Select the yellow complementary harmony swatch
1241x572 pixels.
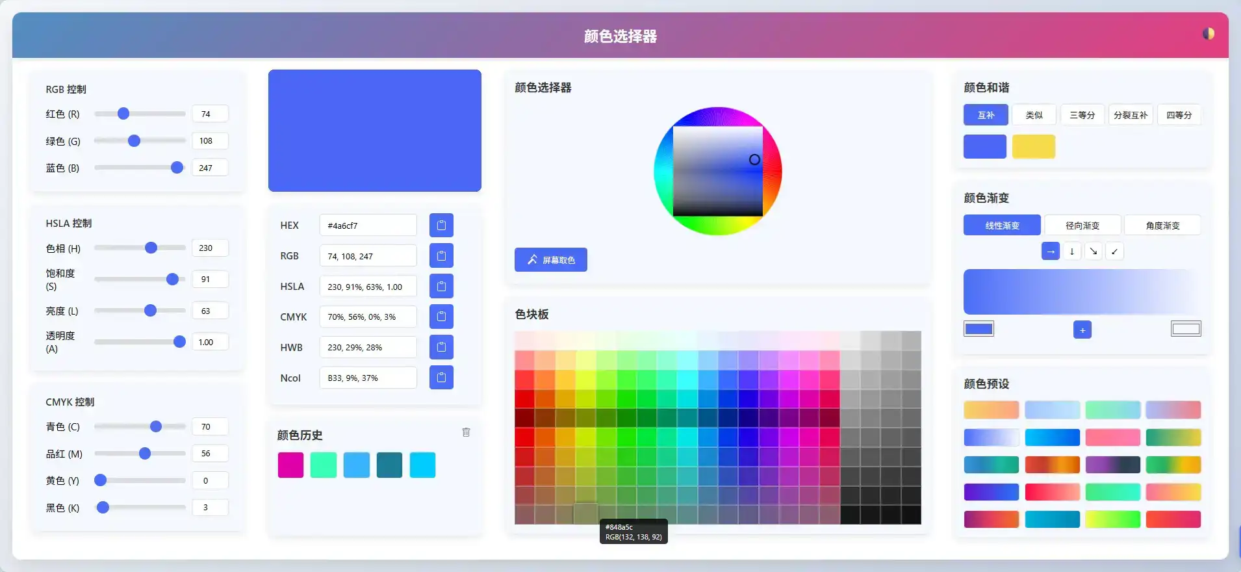pos(1034,146)
